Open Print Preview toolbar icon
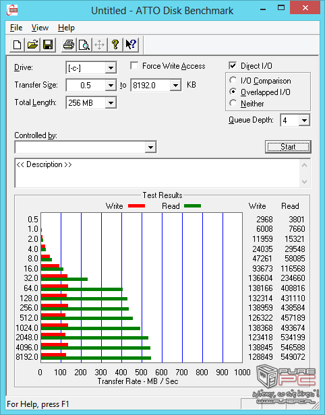325x415 pixels. [x=84, y=44]
